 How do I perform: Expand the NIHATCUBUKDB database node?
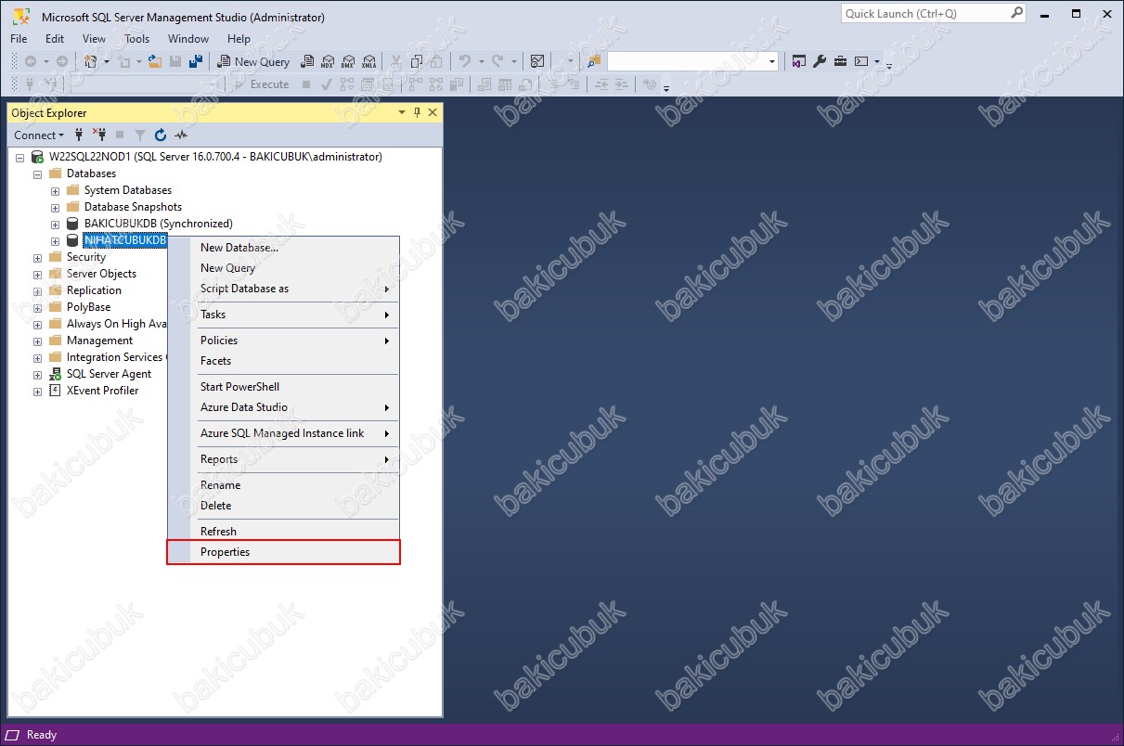click(55, 241)
